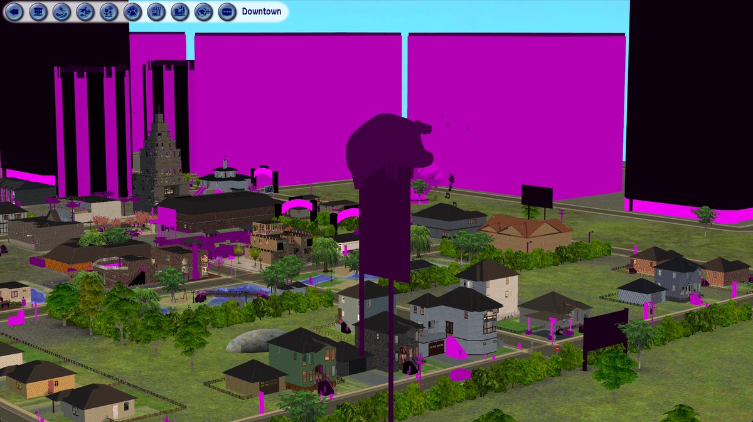Click the building with moon icon
753x422 pixels.
click(x=179, y=11)
